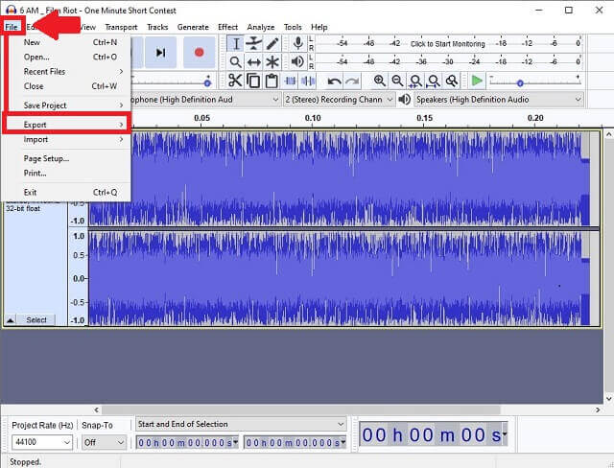Click the Zoom In icon

379,81
